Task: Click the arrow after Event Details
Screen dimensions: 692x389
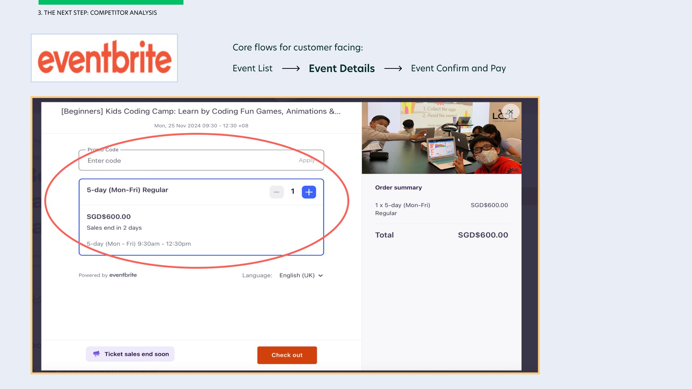Action: [x=393, y=68]
